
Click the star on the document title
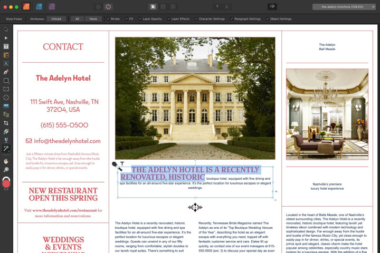373,7
